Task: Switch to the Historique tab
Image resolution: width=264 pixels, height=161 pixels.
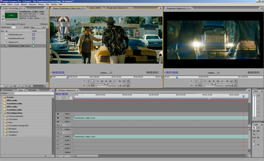Action: (32, 90)
